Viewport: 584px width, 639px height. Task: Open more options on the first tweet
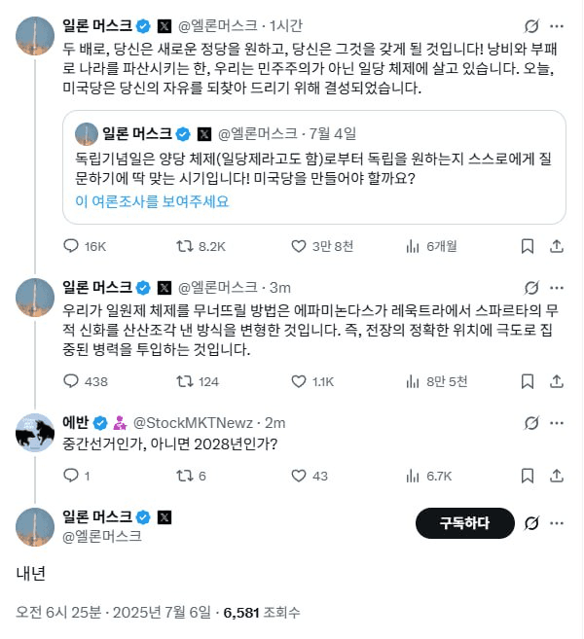[557, 26]
